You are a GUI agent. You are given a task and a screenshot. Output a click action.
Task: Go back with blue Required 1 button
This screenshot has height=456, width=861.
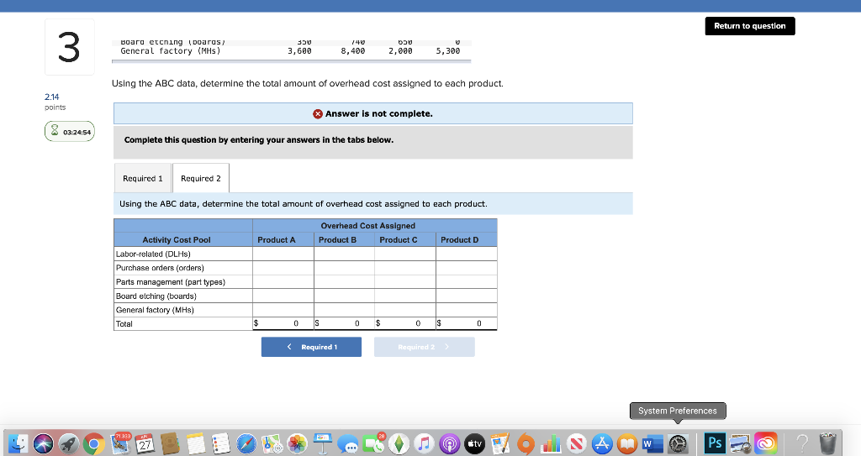[x=311, y=347]
